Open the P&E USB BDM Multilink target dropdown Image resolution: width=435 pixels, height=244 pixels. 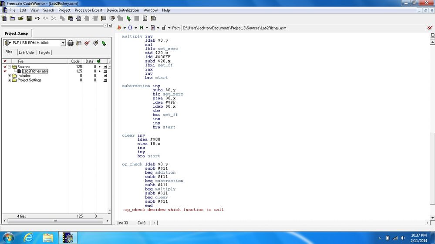click(x=63, y=43)
